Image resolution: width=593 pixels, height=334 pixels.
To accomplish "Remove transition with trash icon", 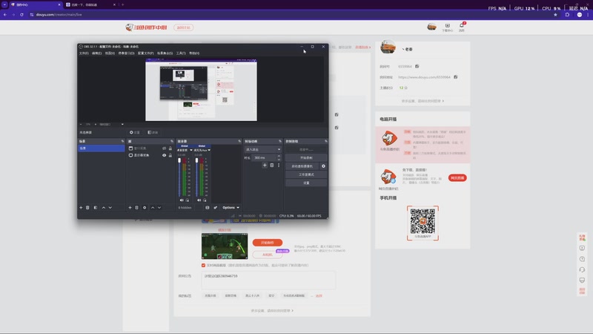I will tap(271, 166).
